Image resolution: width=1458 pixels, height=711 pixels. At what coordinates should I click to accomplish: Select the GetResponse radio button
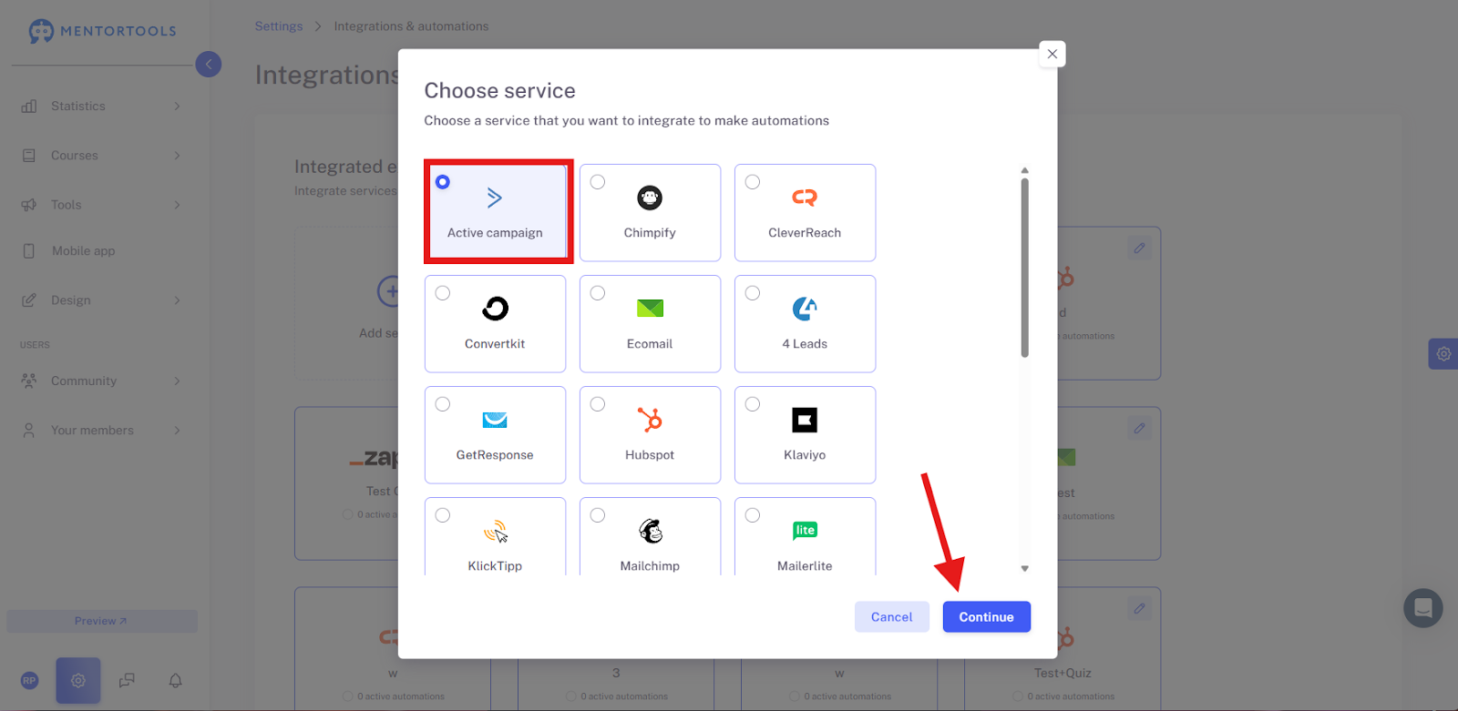[x=443, y=404]
